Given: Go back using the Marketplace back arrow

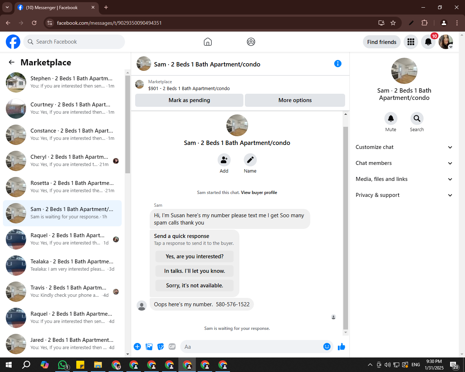Looking at the screenshot, I should (12, 62).
